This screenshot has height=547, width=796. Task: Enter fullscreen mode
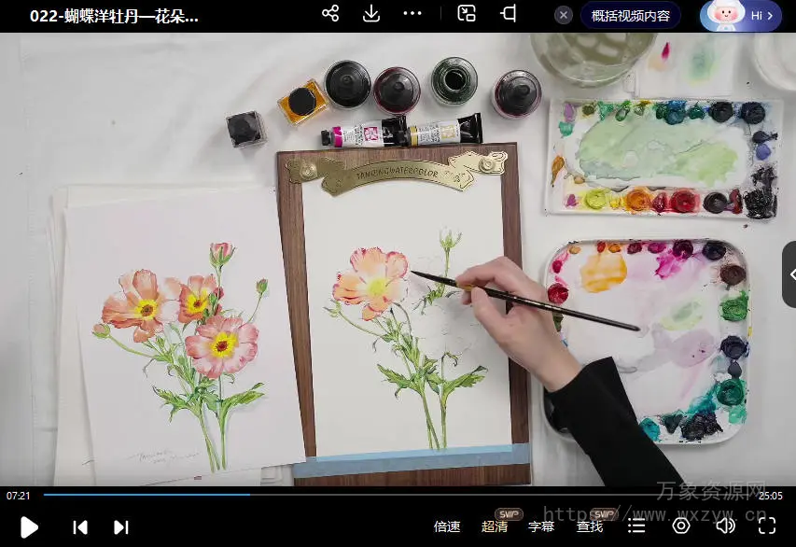click(x=768, y=526)
